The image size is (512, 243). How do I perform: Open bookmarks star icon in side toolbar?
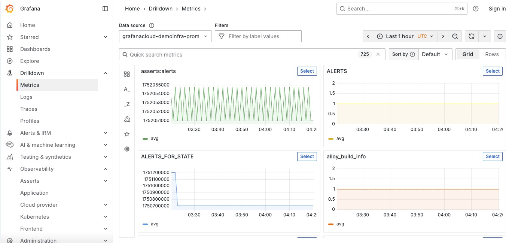(x=127, y=134)
